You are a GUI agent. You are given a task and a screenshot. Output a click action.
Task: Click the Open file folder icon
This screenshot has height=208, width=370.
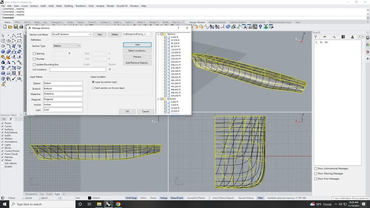(x=10, y=27)
